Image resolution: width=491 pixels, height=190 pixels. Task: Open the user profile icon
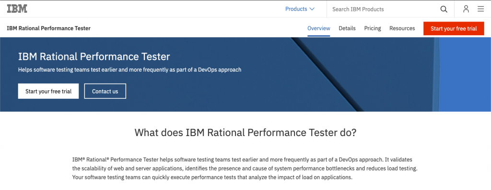pos(466,9)
